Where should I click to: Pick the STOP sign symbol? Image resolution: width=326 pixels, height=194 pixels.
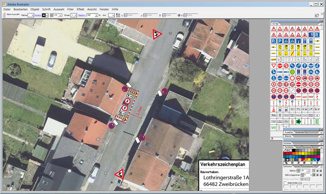(x=280, y=66)
